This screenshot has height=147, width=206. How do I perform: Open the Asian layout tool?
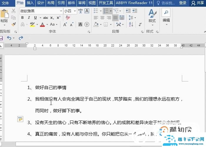pos(119,24)
